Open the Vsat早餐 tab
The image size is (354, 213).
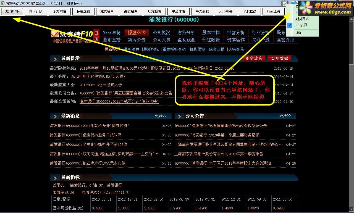(112, 33)
